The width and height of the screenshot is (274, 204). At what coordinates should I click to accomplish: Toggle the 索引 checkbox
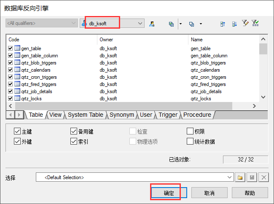click(x=74, y=141)
